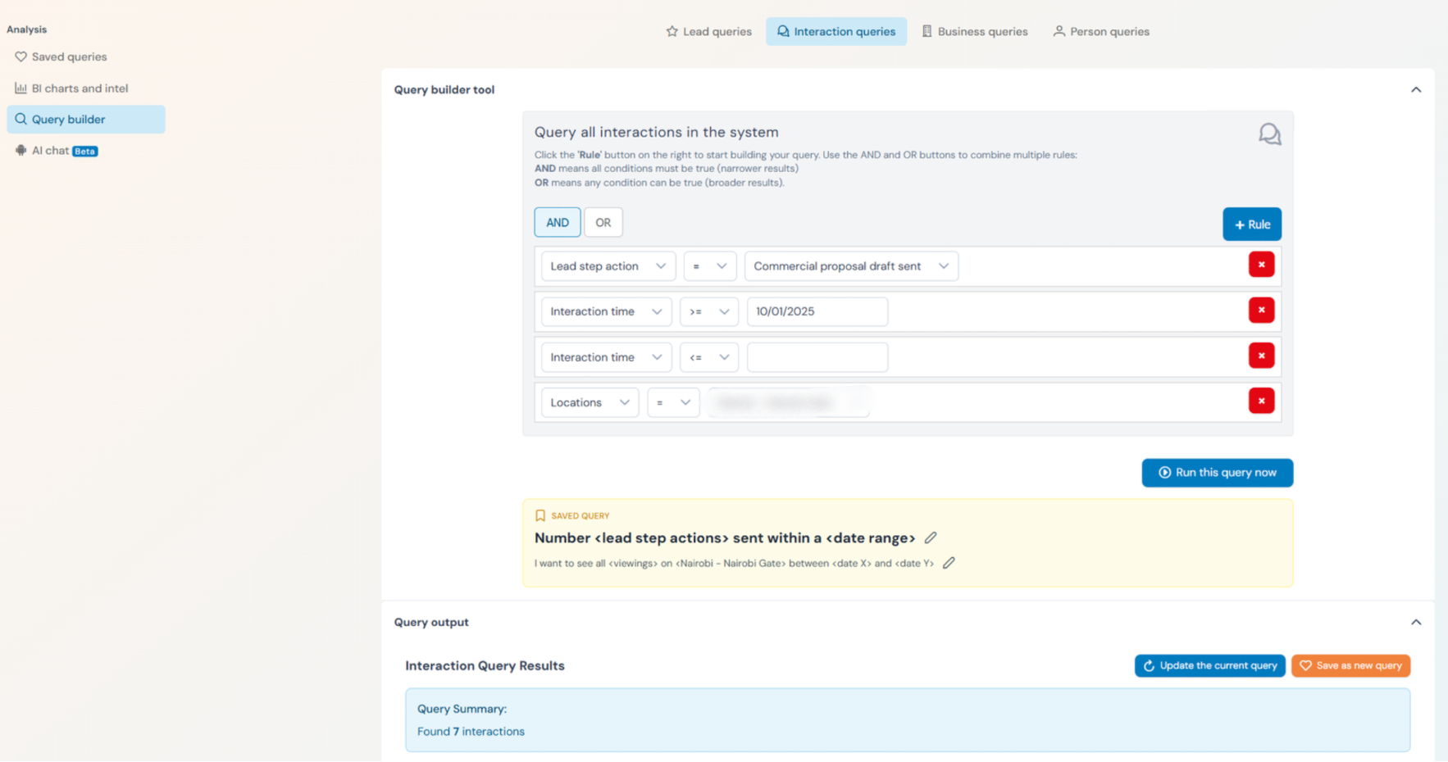Click Run this query now button
Image resolution: width=1448 pixels, height=762 pixels.
pyautogui.click(x=1217, y=473)
